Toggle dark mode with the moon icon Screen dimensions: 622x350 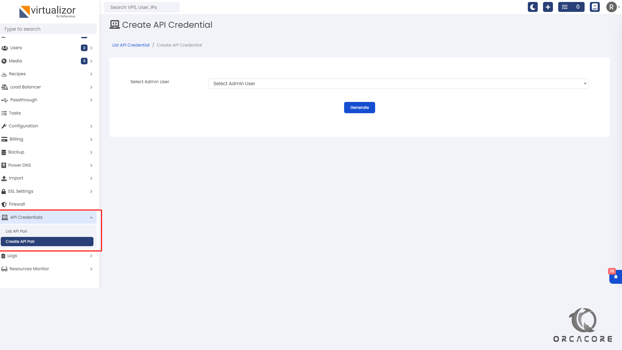pos(533,7)
